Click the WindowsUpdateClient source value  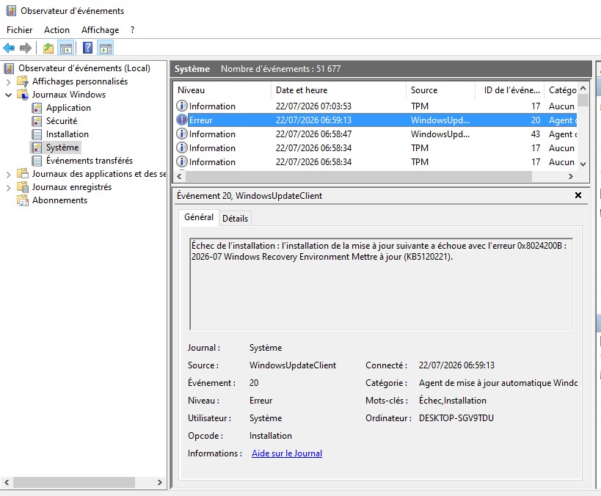pos(293,365)
